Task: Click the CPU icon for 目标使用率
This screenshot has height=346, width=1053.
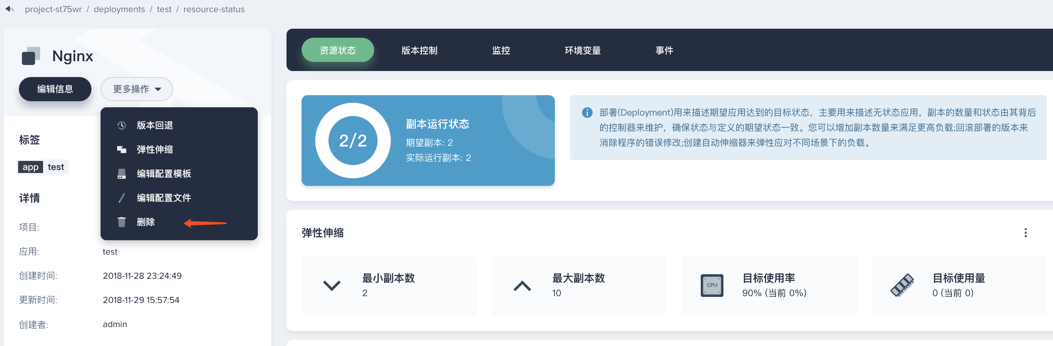Action: 712,286
